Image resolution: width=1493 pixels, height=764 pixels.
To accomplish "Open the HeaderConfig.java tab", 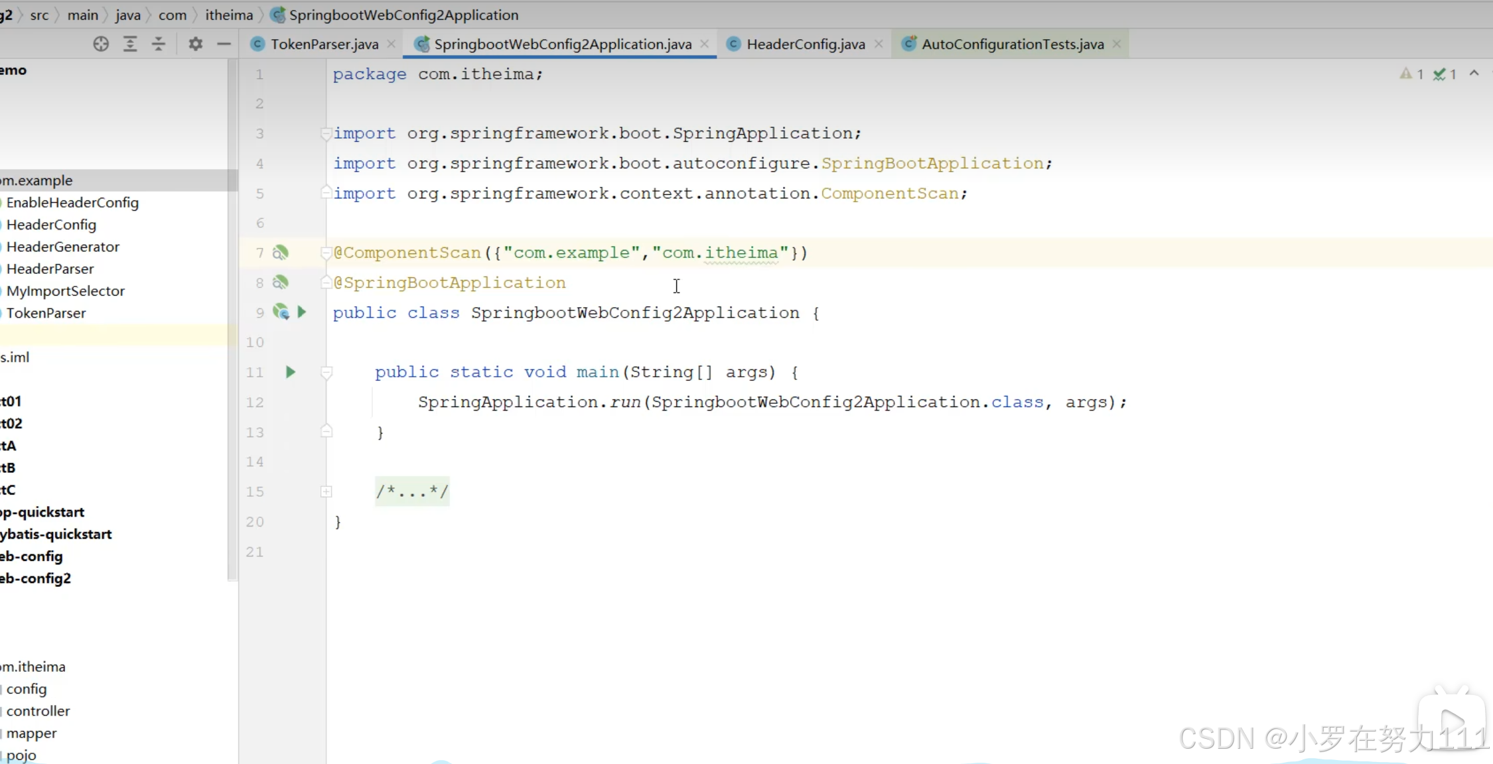I will point(805,44).
